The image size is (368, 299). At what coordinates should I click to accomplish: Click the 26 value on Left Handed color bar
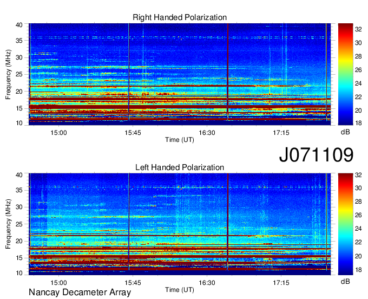(x=358, y=215)
